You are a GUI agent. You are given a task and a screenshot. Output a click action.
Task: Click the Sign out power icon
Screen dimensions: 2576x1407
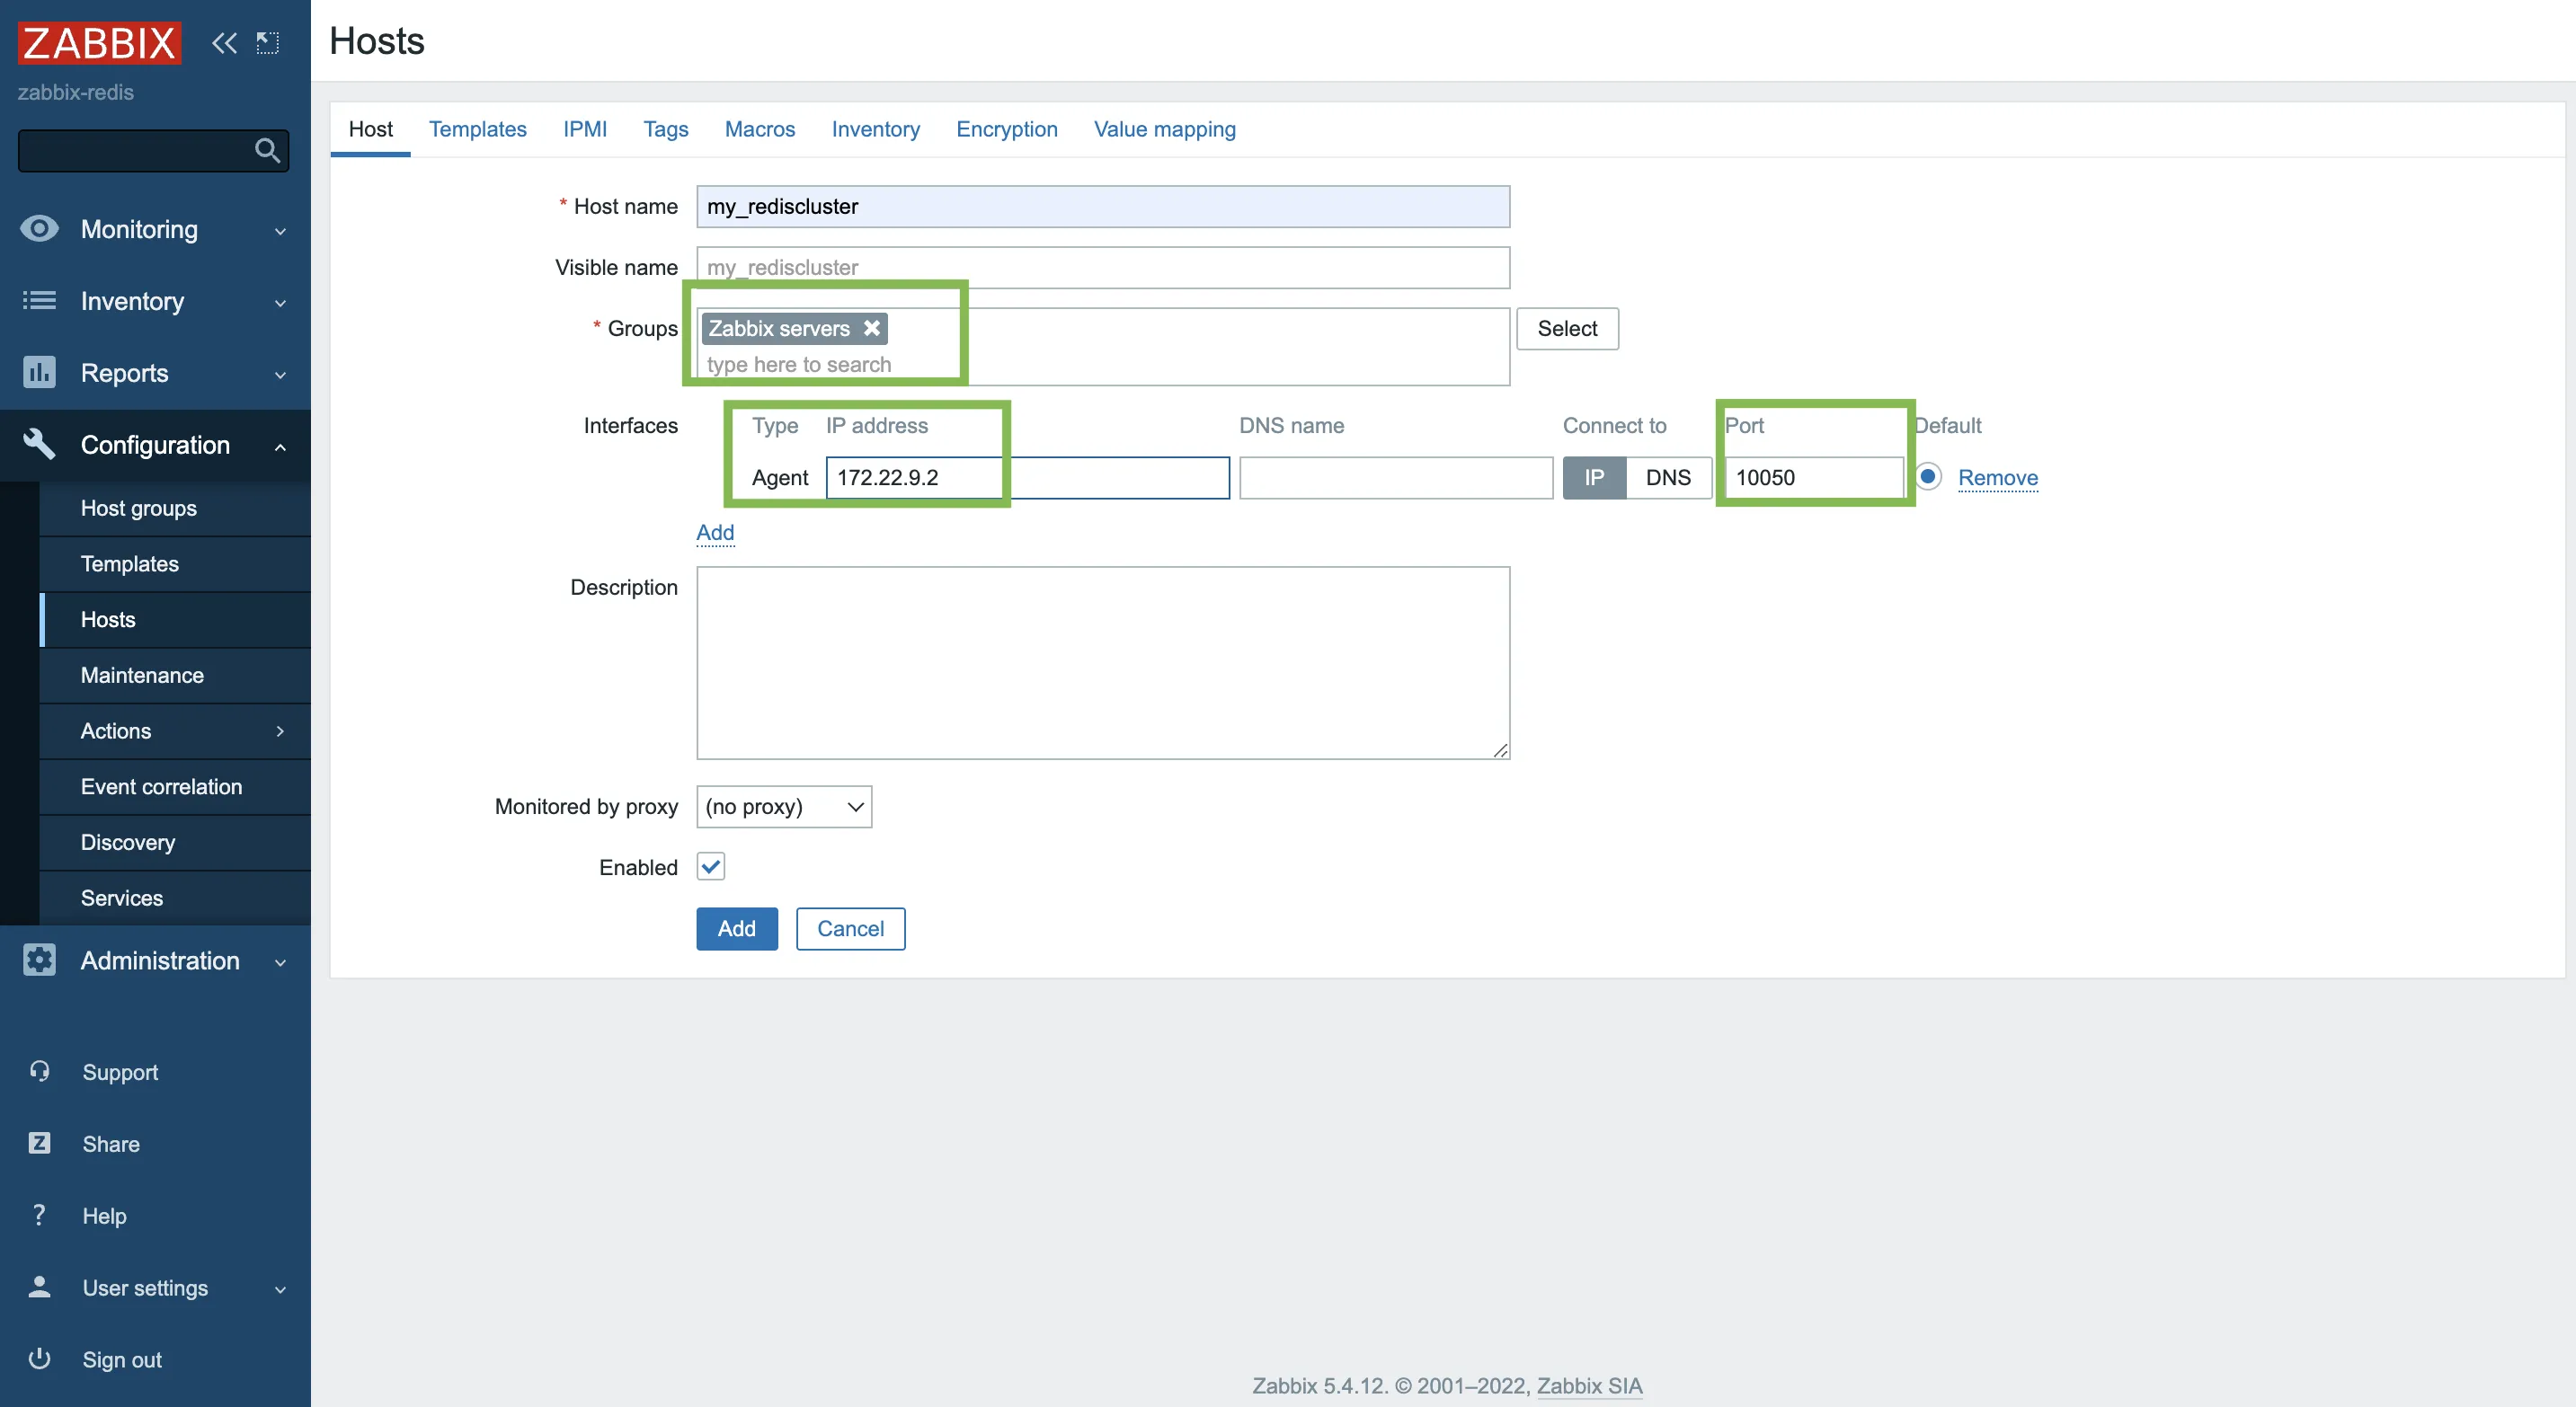39,1359
